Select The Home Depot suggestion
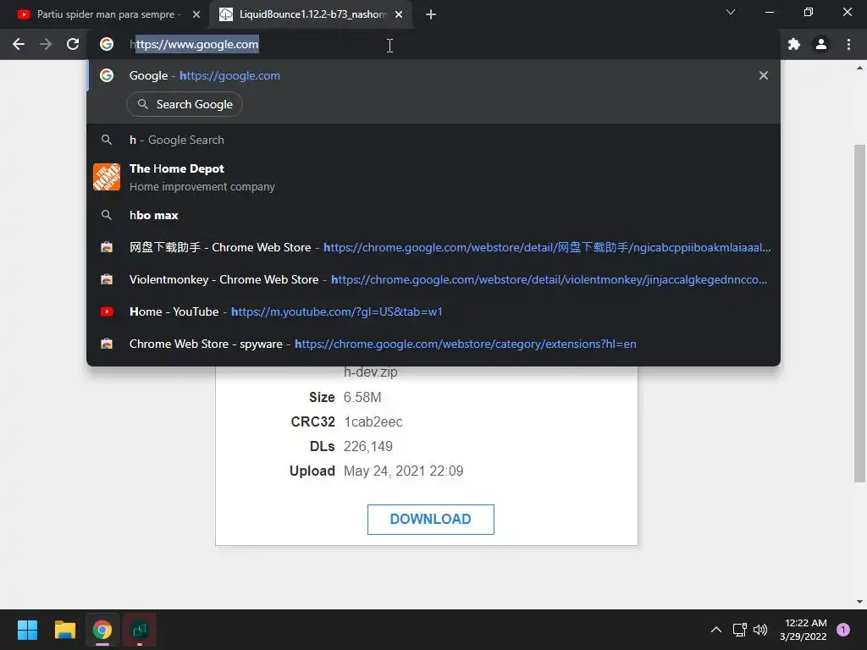The width and height of the screenshot is (867, 650). click(x=433, y=177)
